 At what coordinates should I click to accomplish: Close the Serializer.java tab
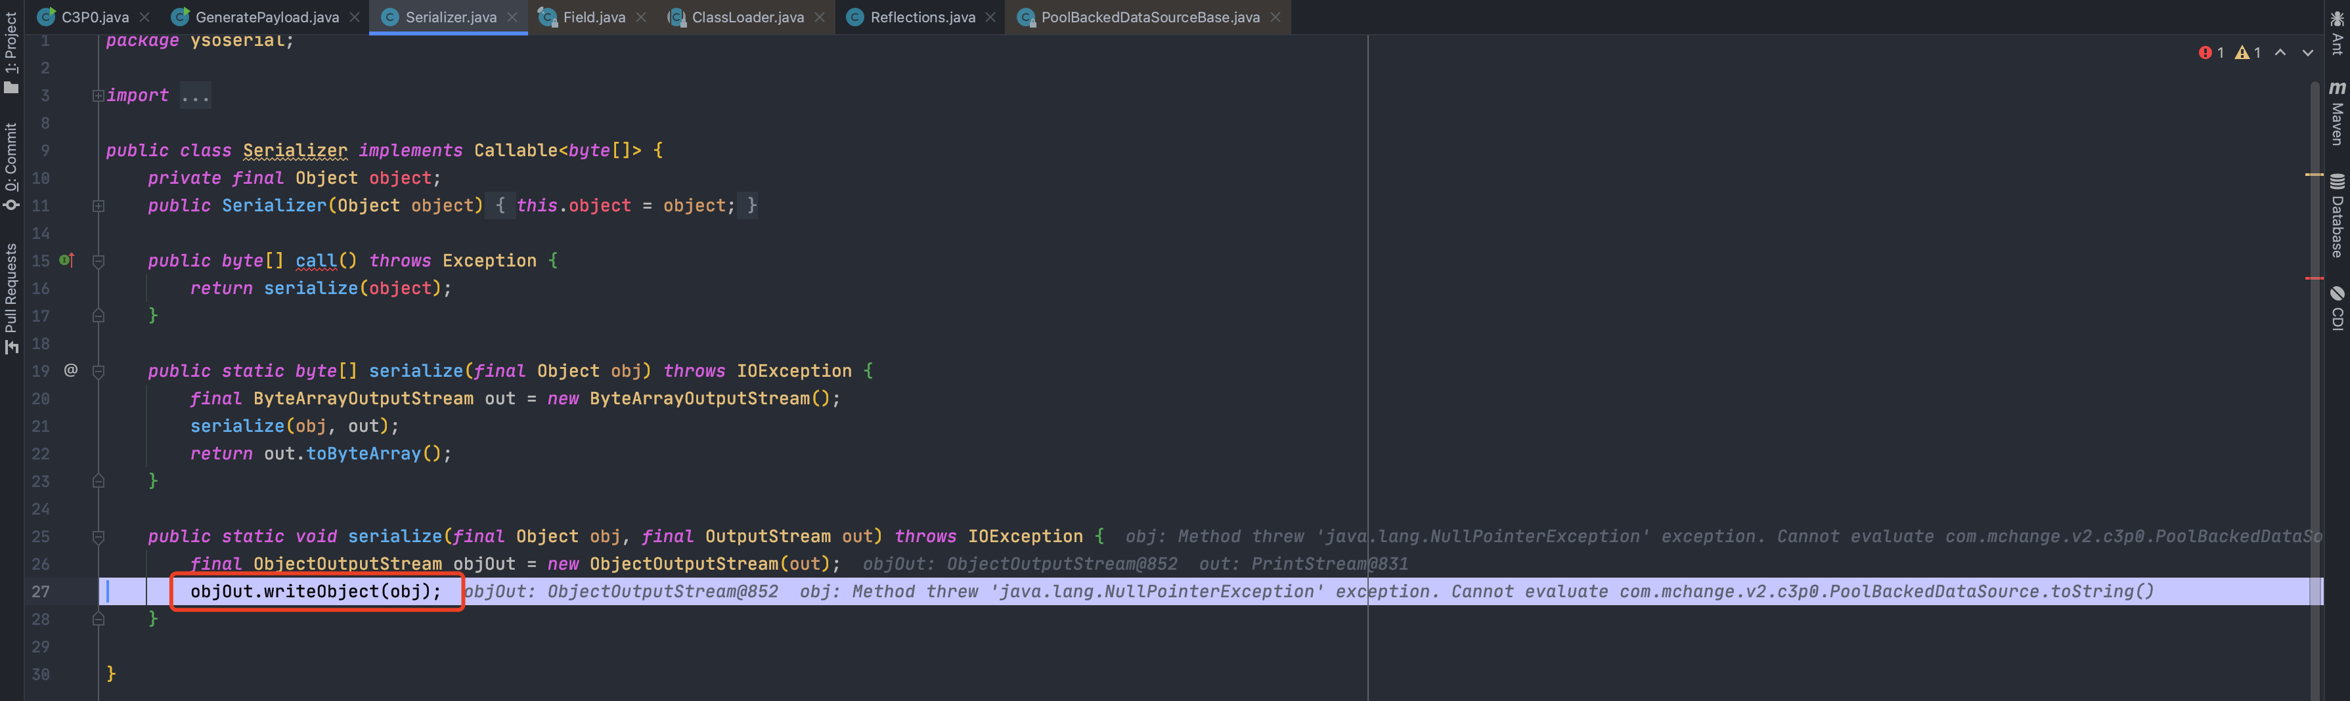(513, 17)
